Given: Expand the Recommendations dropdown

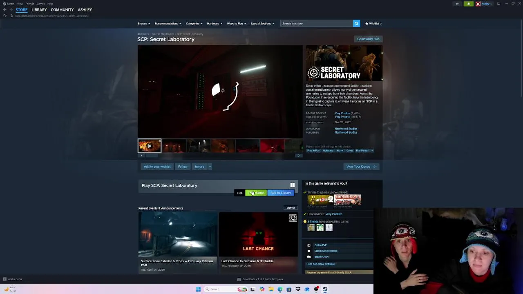Looking at the screenshot, I should click(168, 23).
